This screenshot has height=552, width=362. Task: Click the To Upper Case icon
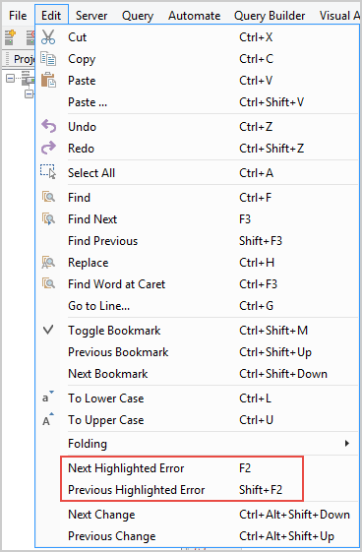[48, 419]
